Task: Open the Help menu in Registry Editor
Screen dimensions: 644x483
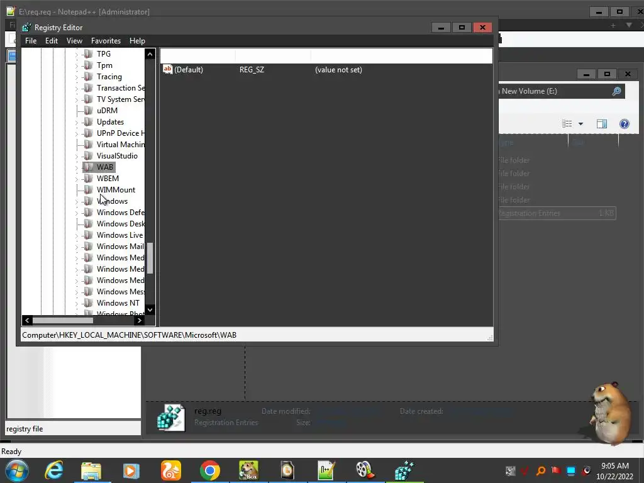Action: (137, 41)
